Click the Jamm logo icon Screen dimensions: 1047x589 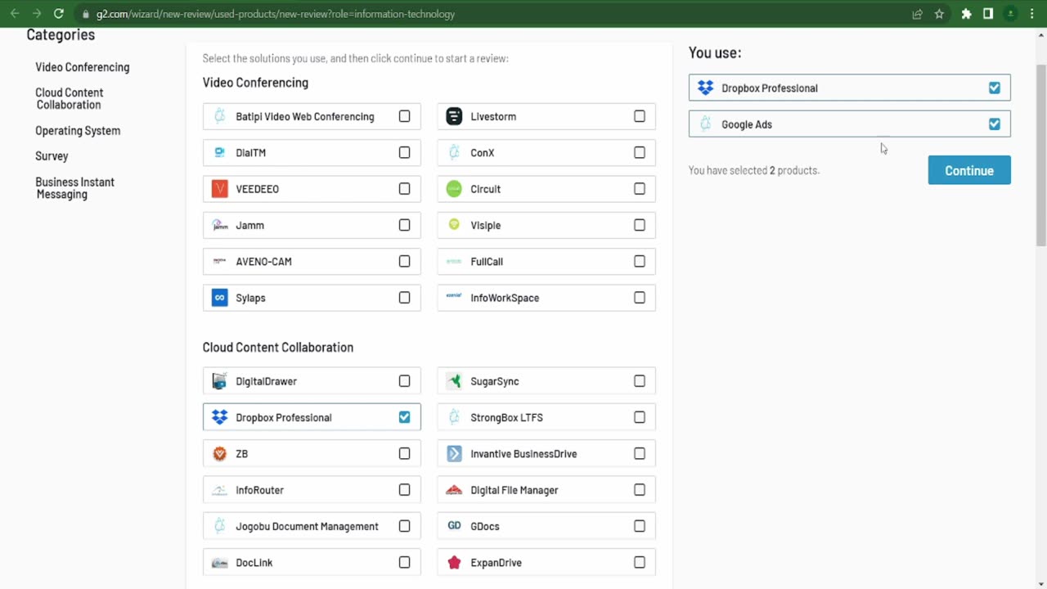(x=219, y=225)
